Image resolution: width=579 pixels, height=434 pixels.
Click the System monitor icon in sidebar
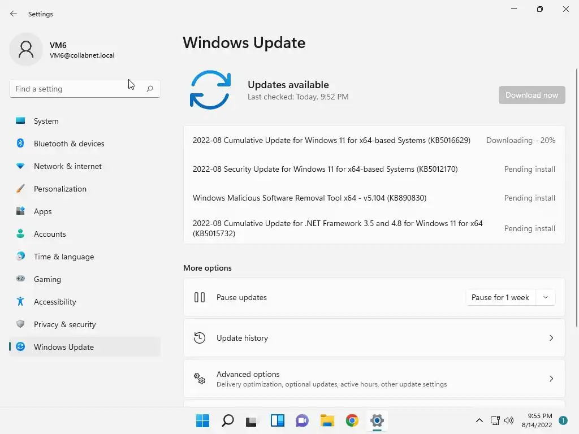pos(20,121)
